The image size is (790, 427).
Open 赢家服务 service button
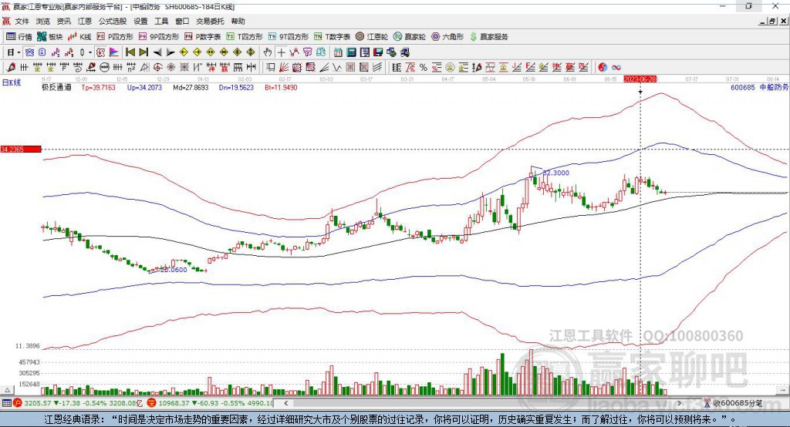489,37
